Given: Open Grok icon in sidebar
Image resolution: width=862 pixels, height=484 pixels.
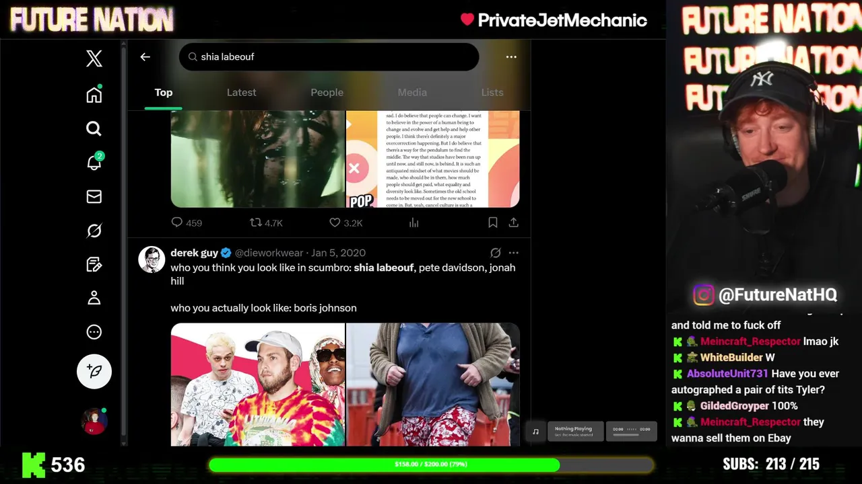Looking at the screenshot, I should pos(94,231).
